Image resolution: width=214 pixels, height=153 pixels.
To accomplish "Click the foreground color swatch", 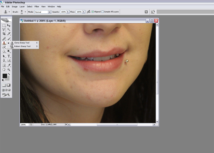I will coord(5,76).
